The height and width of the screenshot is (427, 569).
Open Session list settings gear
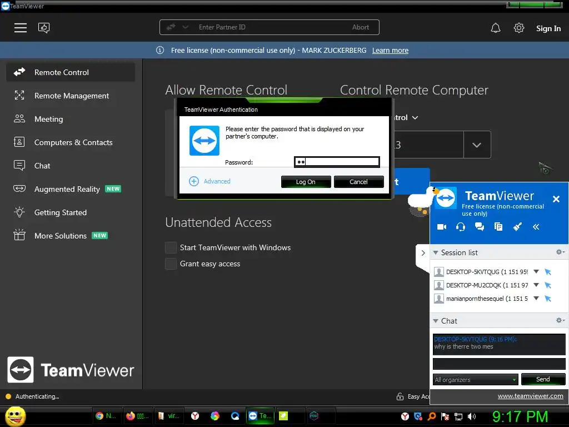pyautogui.click(x=560, y=252)
